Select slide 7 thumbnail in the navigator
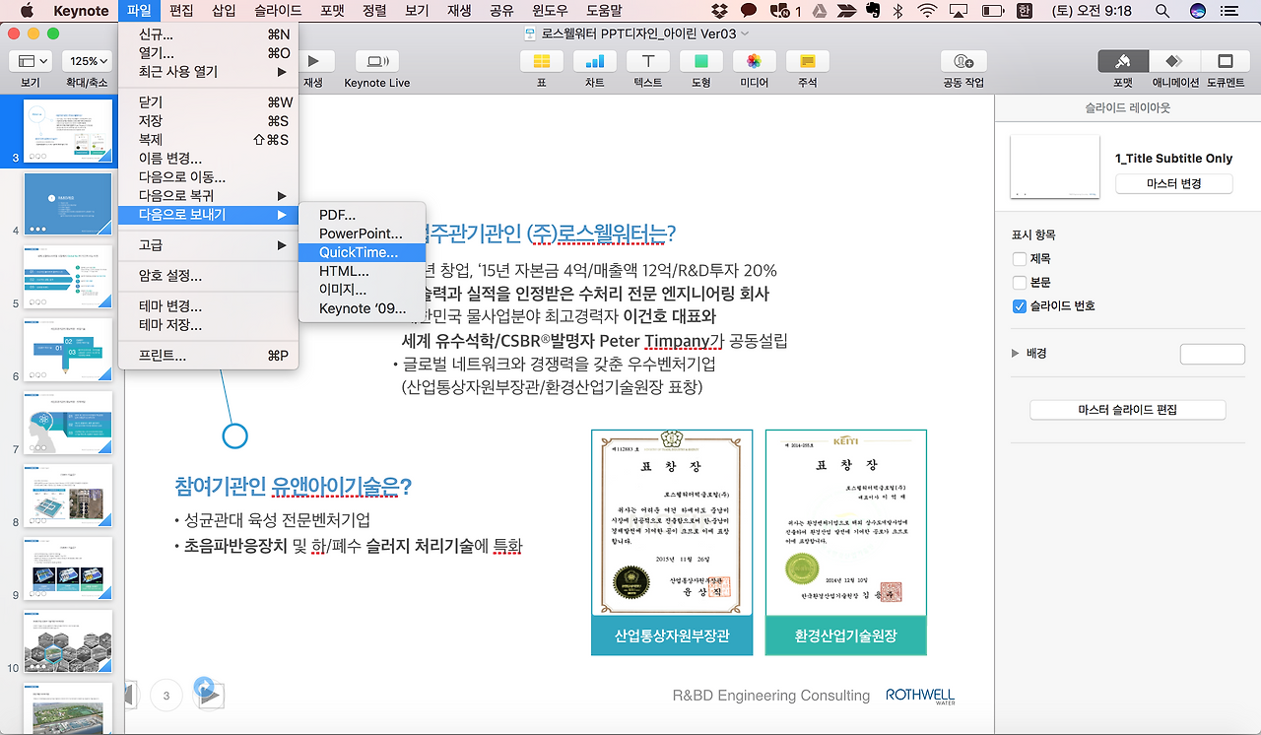 coord(67,424)
